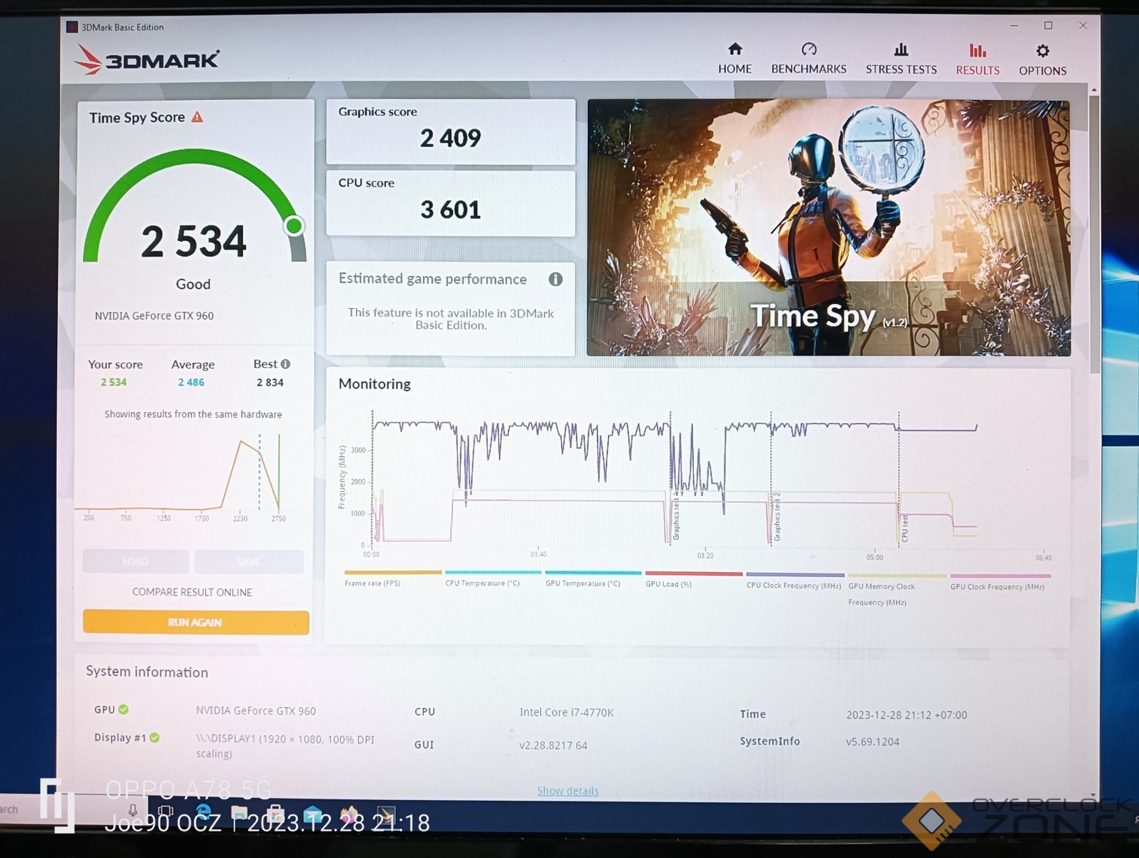
Task: Toggle the CPU Temperature (°C) legend item
Action: coord(492,578)
